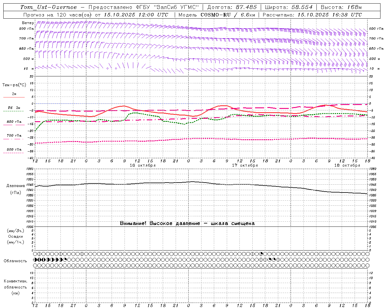
Task: Select the '(мм/3ч.)' precipitation unit label
Action: [x=16, y=231]
